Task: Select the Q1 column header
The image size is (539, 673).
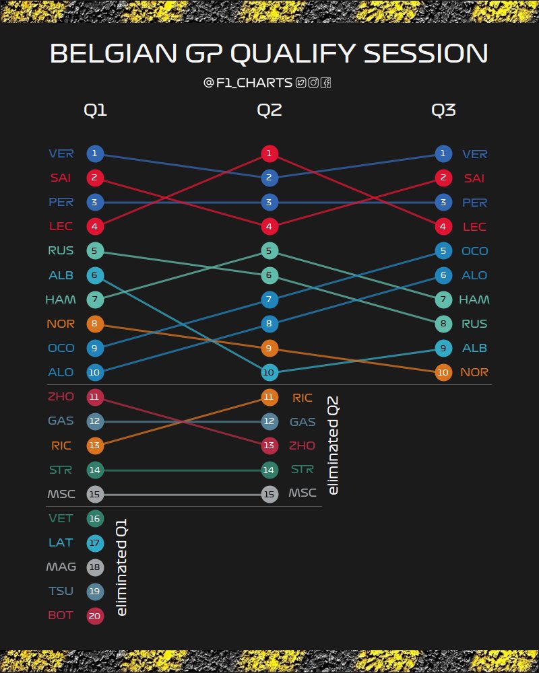Action: pos(96,110)
